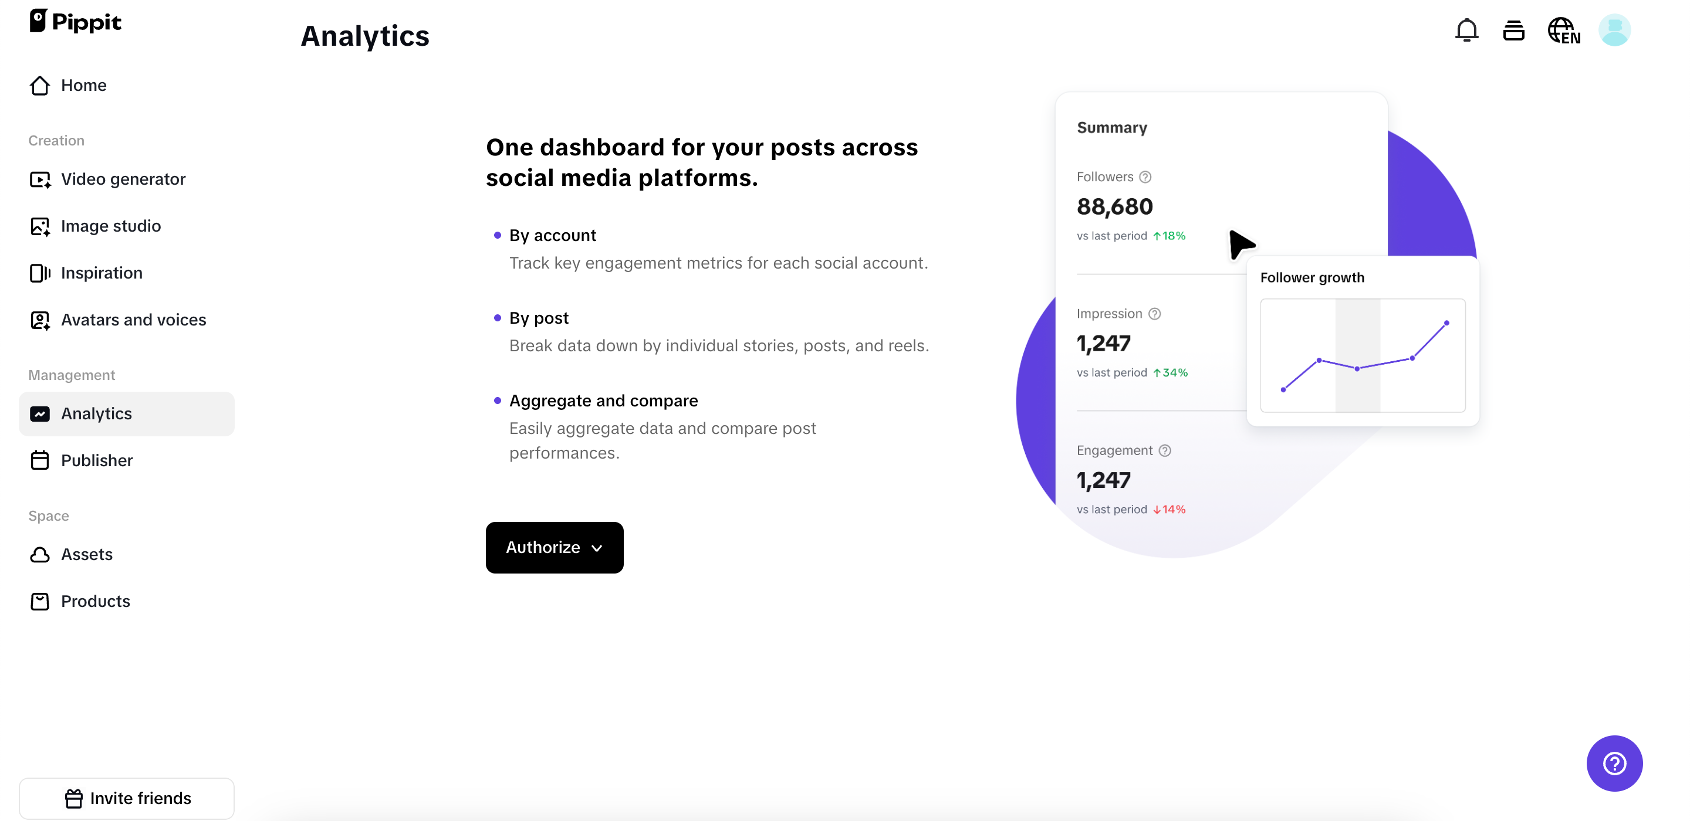Click the notifications bell

coord(1466,30)
